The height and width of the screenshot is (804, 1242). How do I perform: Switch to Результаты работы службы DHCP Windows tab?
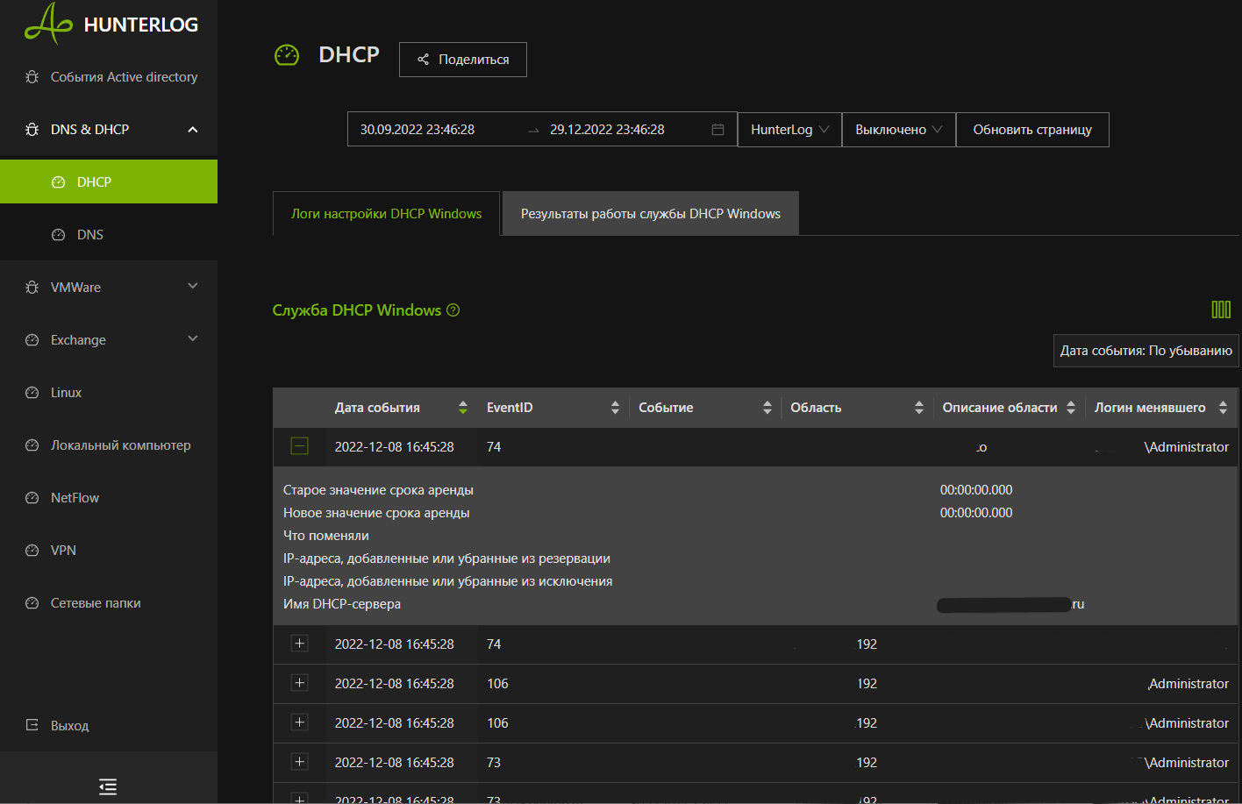(x=651, y=214)
